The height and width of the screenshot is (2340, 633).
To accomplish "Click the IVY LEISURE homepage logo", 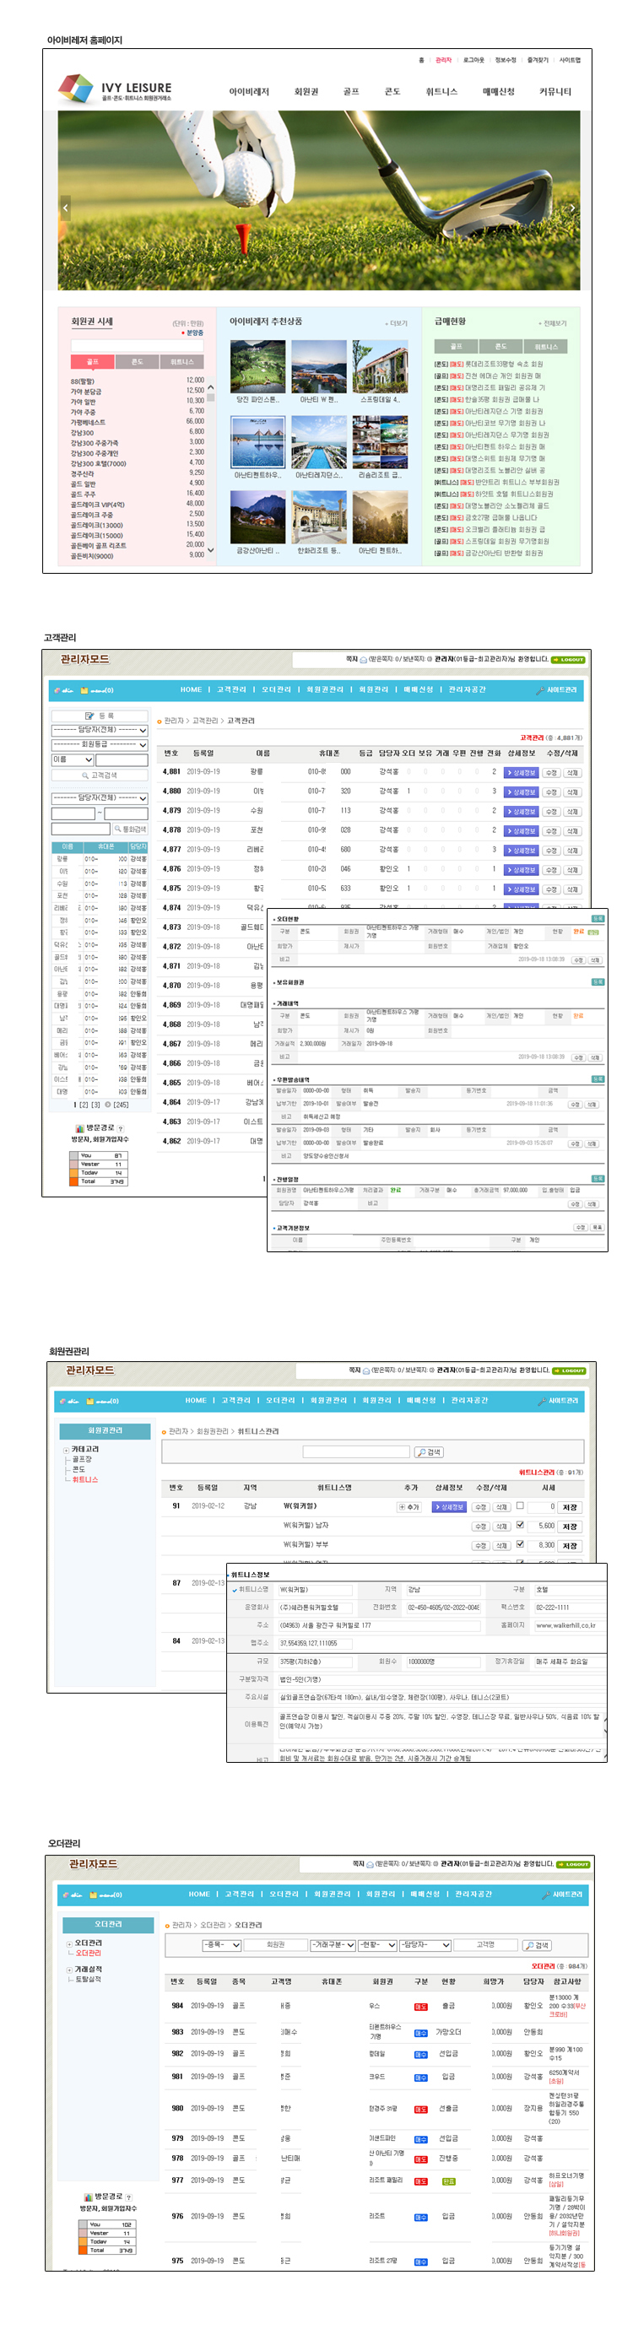I will point(115,89).
